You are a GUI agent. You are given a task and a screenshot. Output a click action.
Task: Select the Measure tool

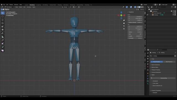[2, 37]
